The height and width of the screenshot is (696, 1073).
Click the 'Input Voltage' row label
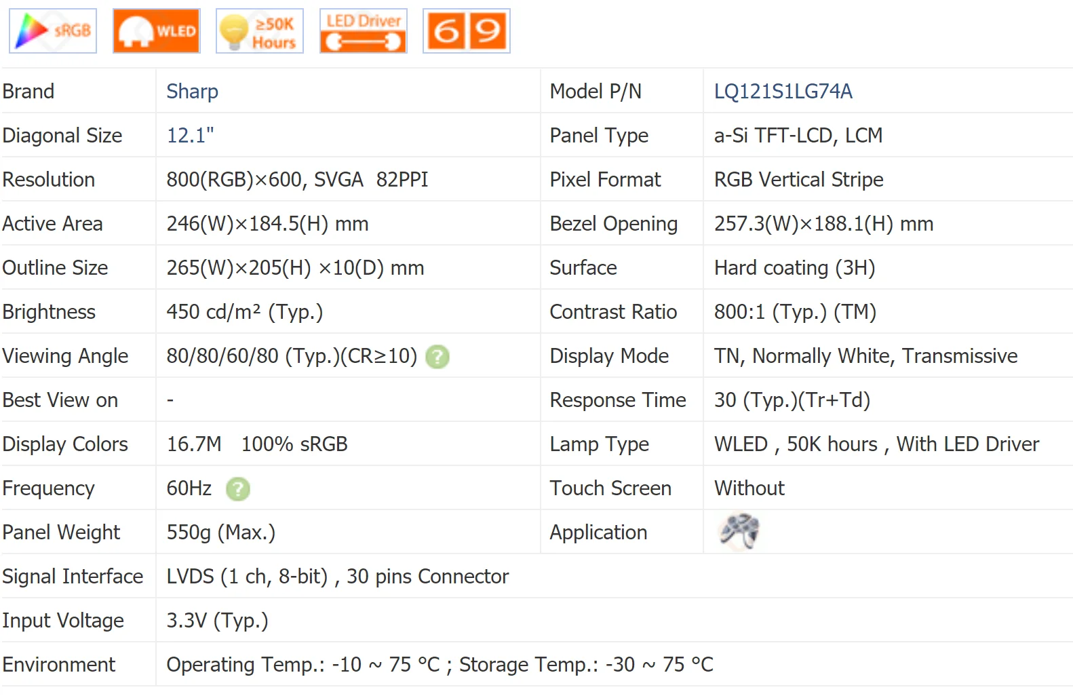point(64,621)
